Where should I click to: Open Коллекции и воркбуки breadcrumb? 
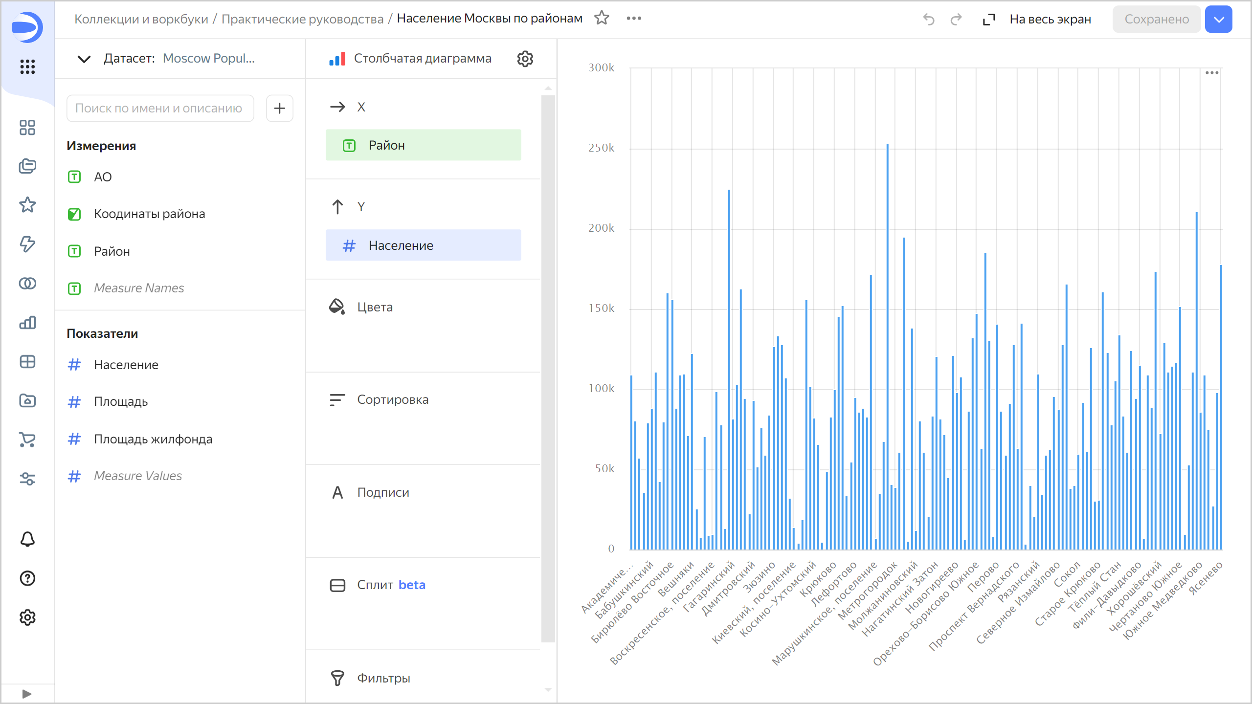(141, 19)
